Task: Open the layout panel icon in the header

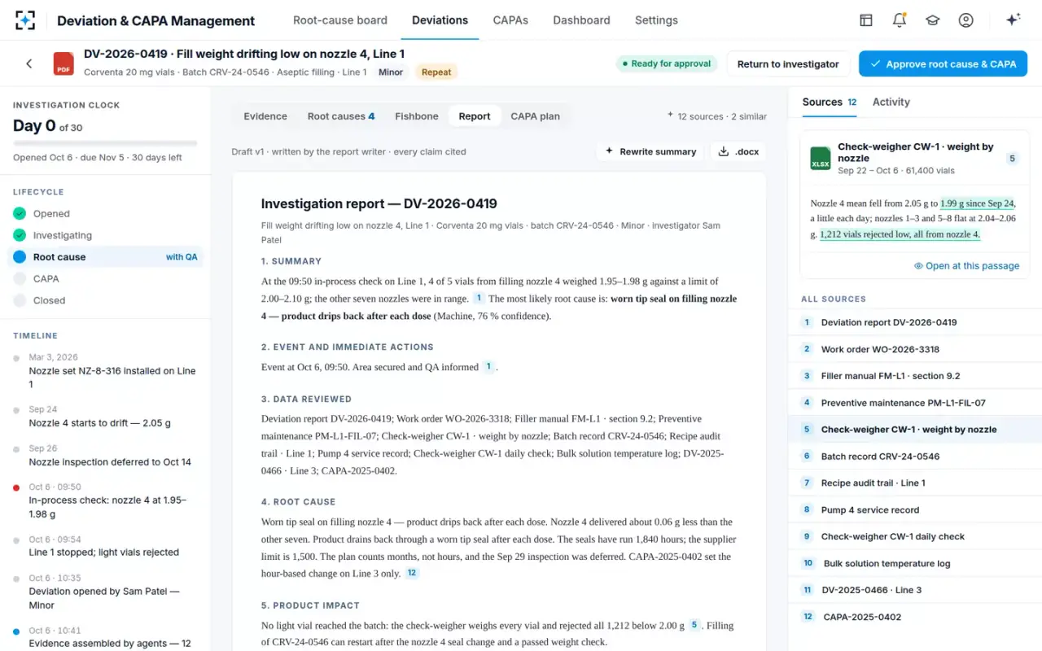Action: tap(866, 20)
